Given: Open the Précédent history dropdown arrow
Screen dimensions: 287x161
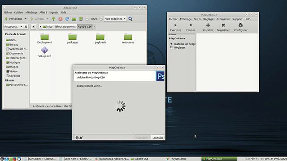Looking at the screenshot, I should (26, 19).
